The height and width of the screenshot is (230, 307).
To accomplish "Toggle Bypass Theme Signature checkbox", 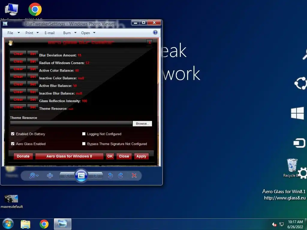I will tap(84, 144).
